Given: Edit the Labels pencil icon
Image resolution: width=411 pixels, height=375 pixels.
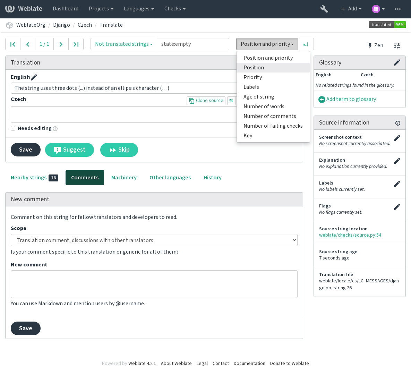Looking at the screenshot, I should tap(397, 184).
